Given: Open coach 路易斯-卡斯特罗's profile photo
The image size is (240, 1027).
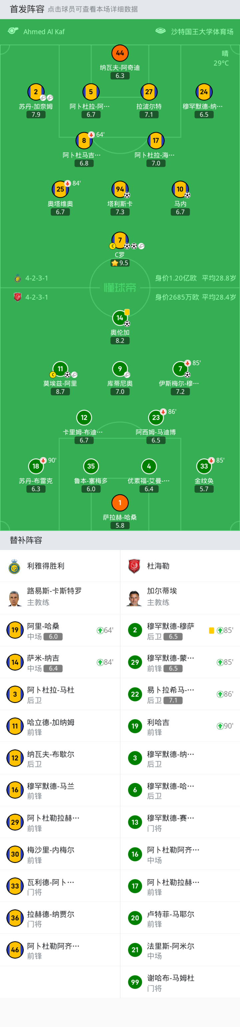Looking at the screenshot, I should click(15, 598).
